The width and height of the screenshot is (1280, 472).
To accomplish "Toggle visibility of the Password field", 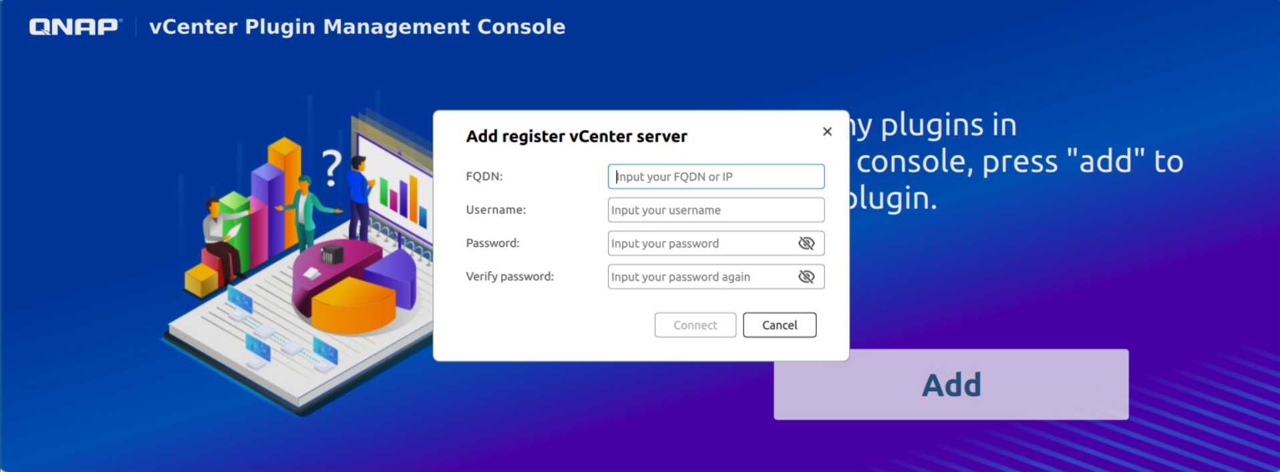I will [806, 244].
